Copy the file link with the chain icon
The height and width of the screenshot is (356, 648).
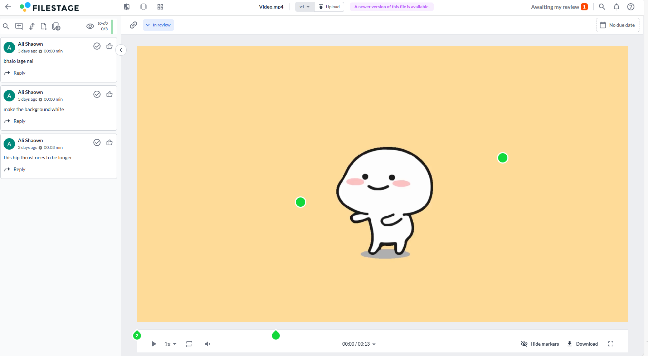133,25
